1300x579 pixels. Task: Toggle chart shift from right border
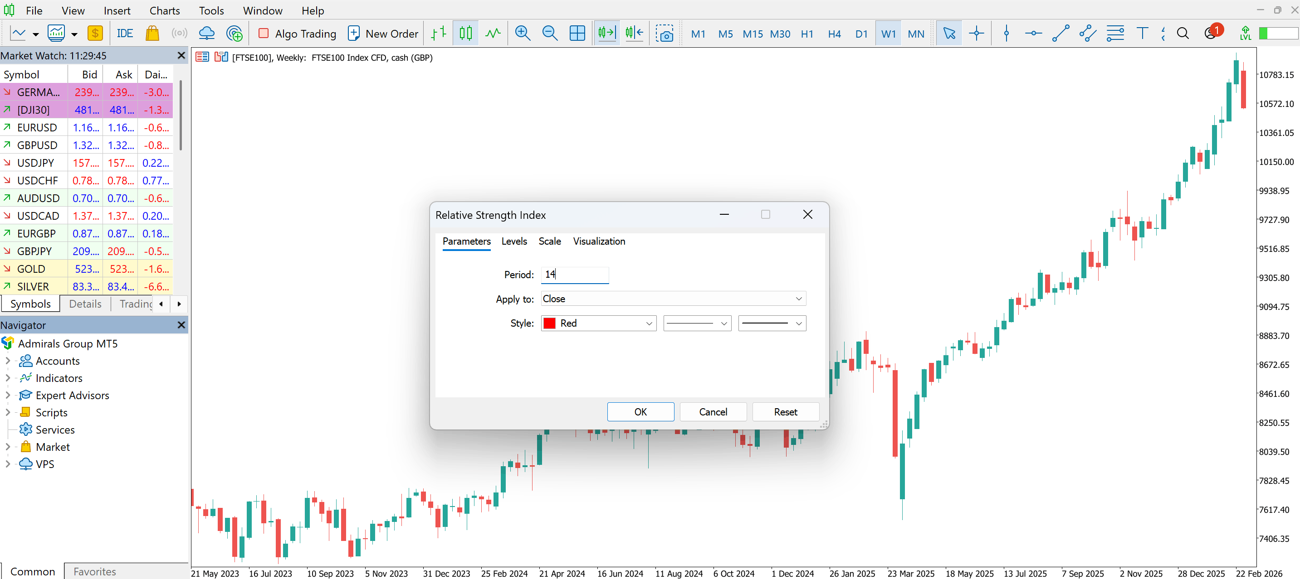(635, 34)
